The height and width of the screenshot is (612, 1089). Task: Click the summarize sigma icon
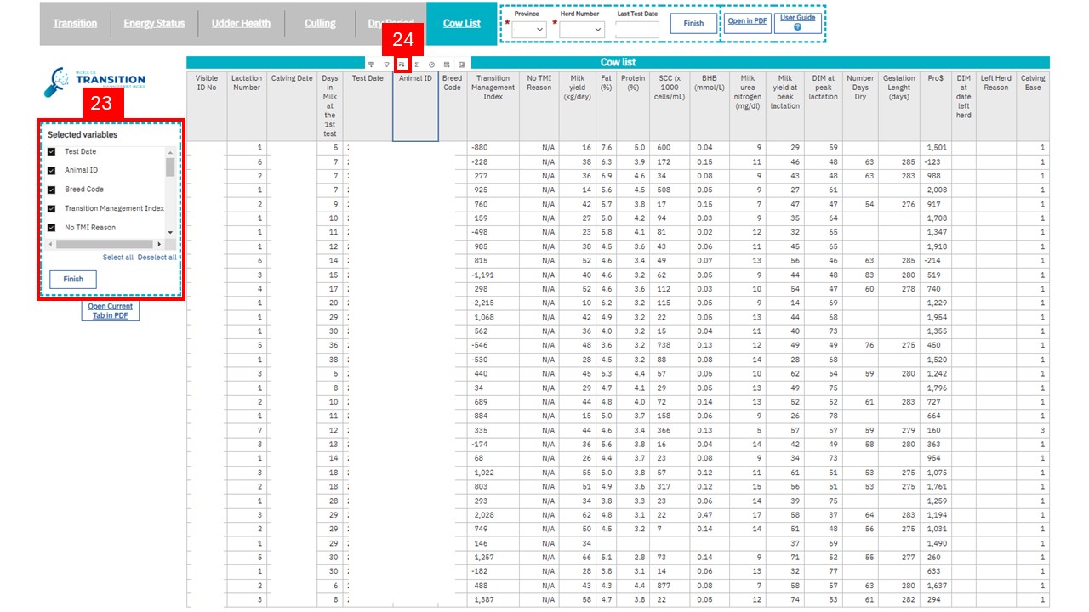pyautogui.click(x=416, y=64)
